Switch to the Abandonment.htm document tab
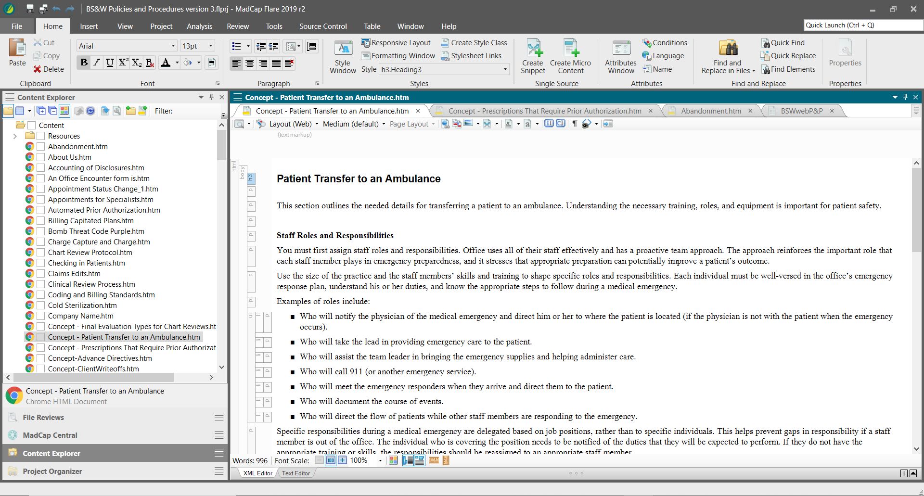924x496 pixels. [710, 111]
